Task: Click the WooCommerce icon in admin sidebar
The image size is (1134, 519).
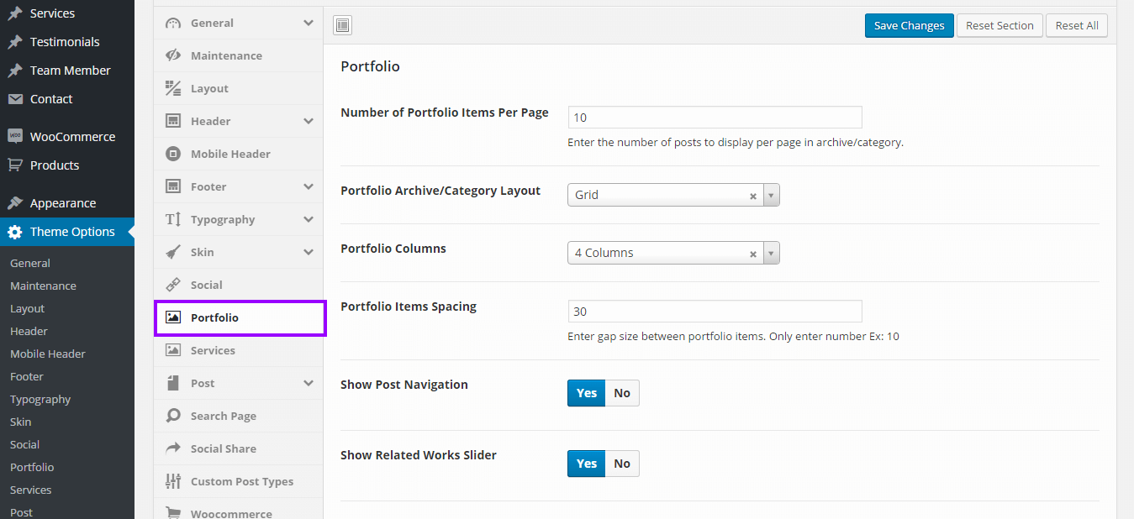Action: point(15,137)
